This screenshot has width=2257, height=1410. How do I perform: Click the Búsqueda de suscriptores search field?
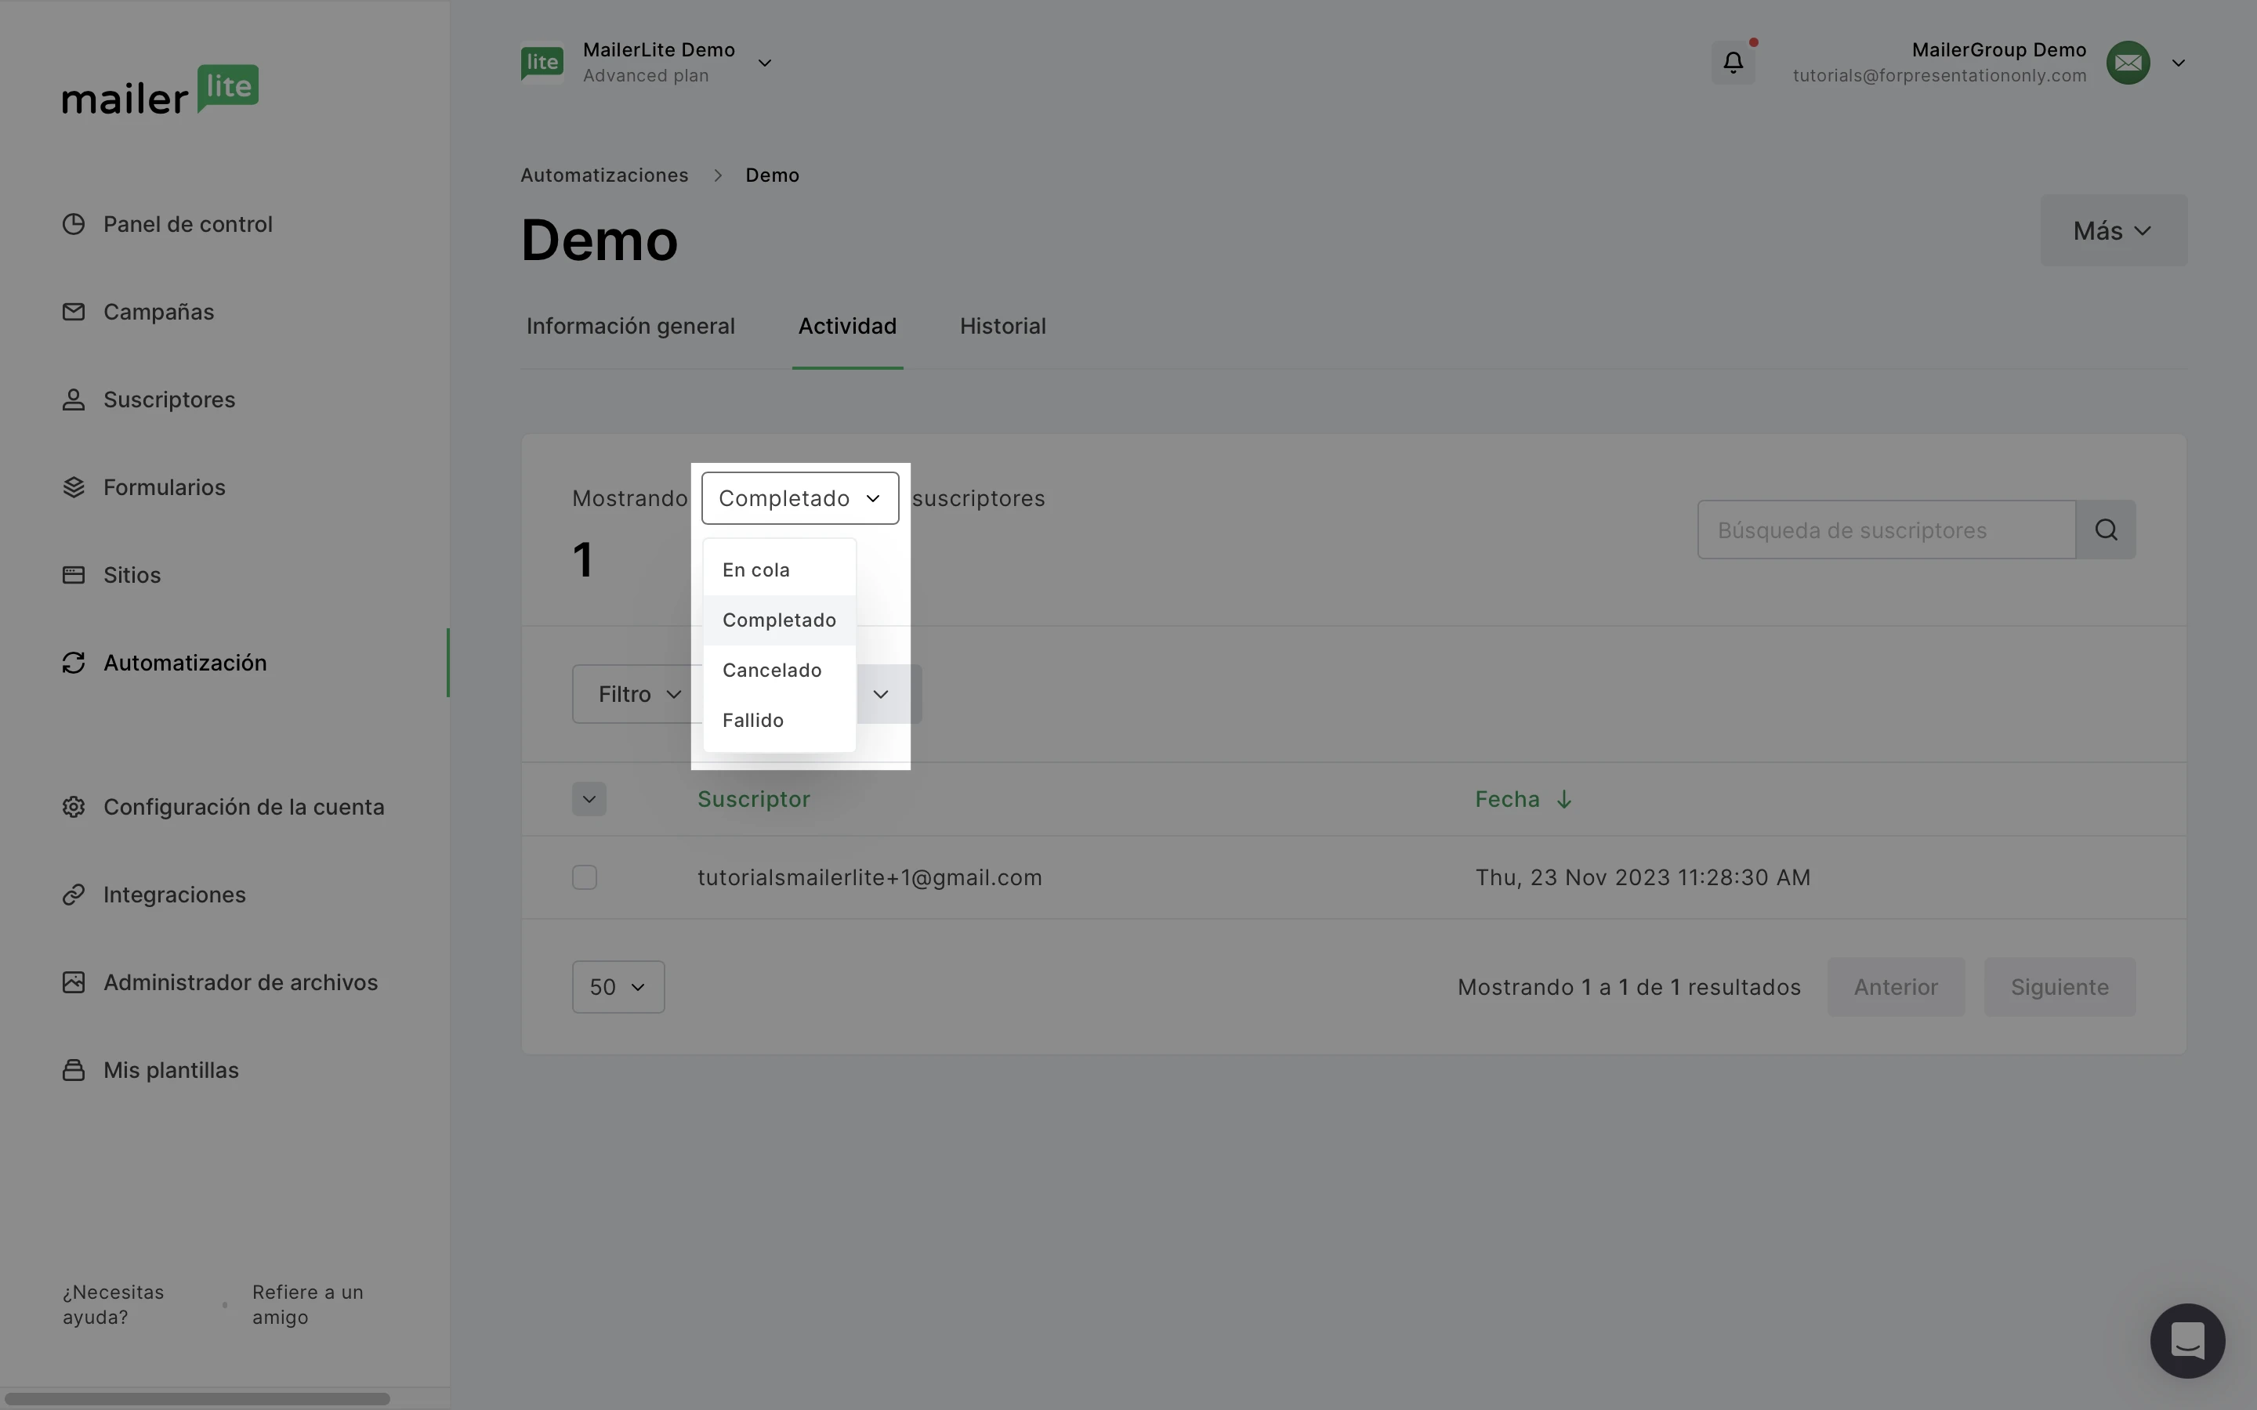click(x=1886, y=530)
